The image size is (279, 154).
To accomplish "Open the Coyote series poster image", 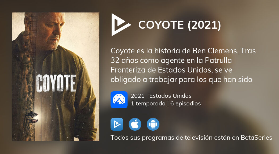I will (56, 77).
